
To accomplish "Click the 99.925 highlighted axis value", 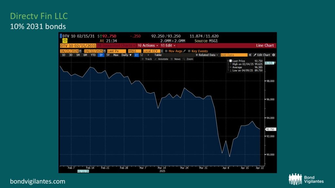I will pos(269,63).
